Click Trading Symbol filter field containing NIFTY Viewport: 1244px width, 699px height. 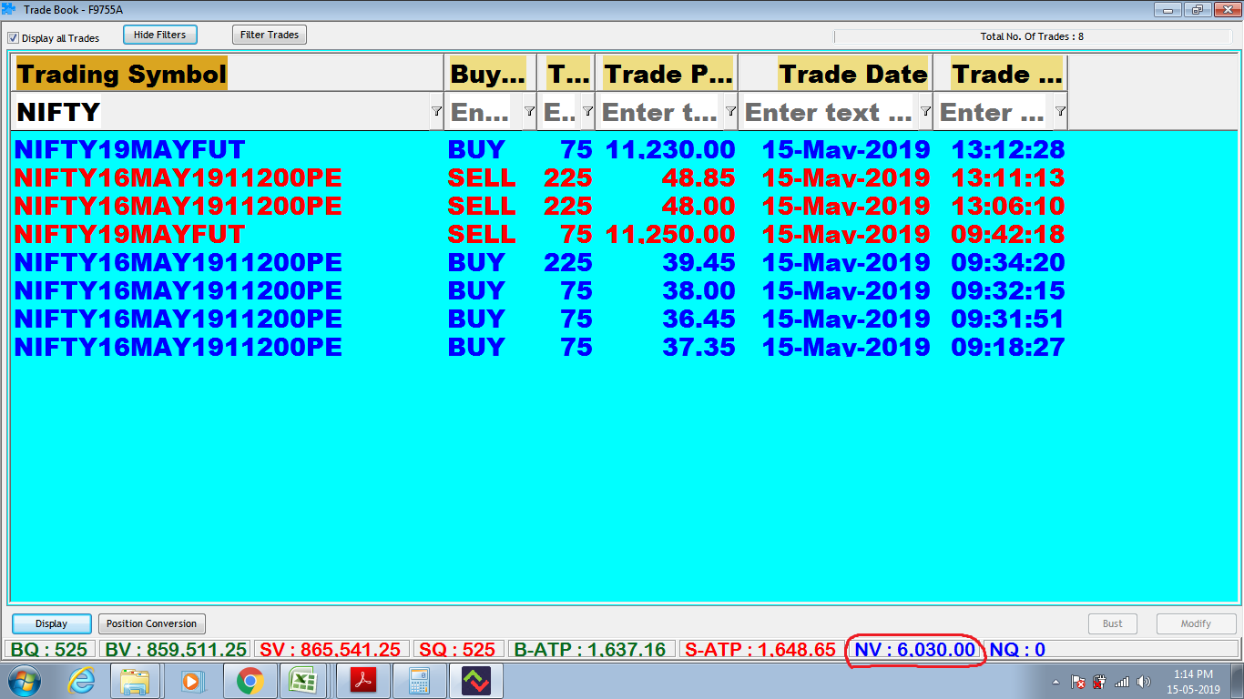click(x=222, y=111)
